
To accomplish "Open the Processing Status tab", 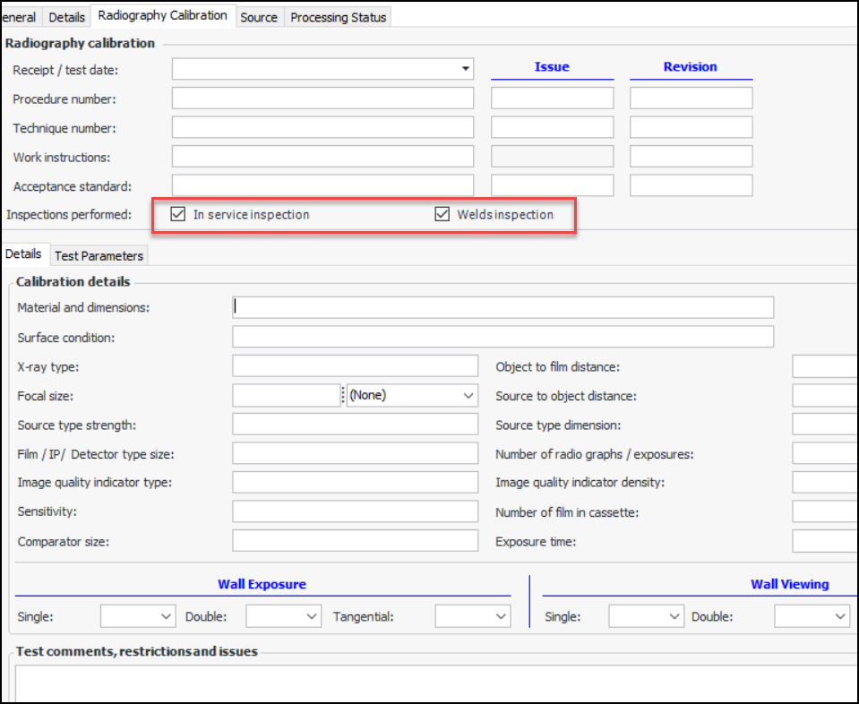I will point(339,17).
